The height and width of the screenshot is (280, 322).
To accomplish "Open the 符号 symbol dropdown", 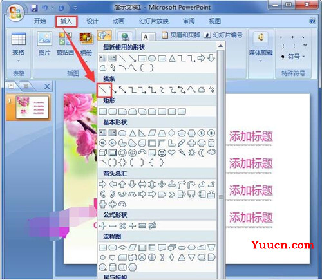I will point(294,57).
